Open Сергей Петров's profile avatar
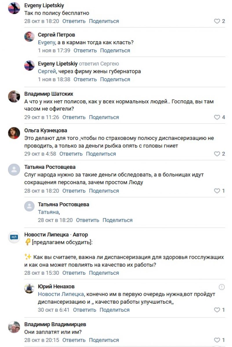232x347 pixels. [29, 37]
